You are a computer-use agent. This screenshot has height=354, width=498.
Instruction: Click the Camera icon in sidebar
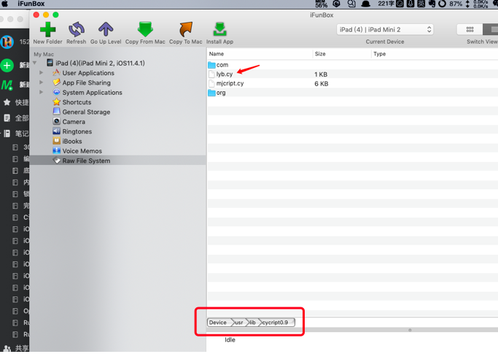(x=57, y=121)
